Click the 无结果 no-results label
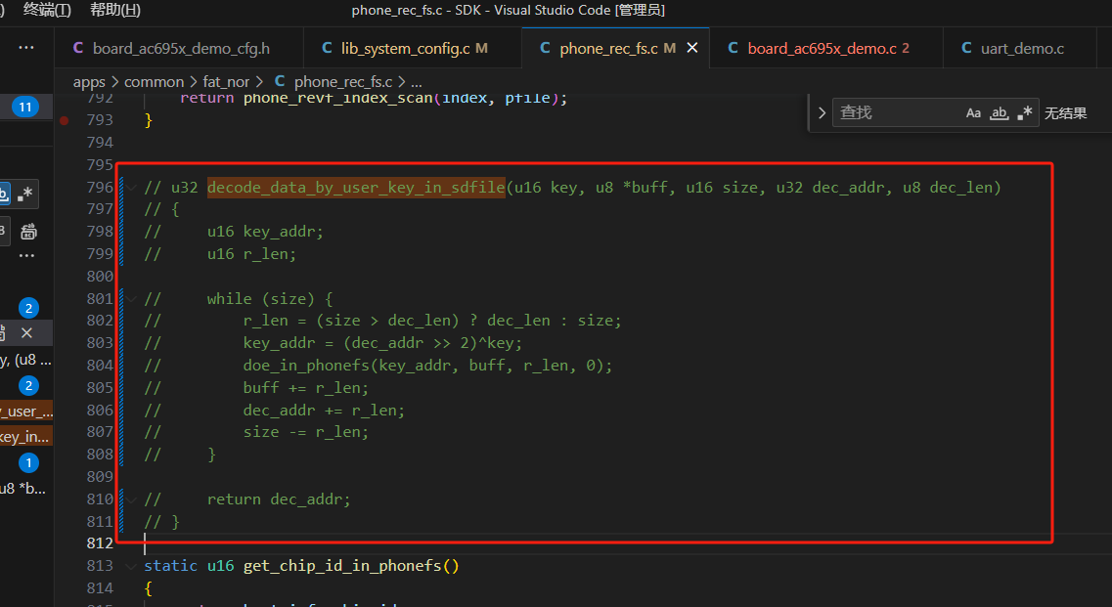This screenshot has height=607, width=1112. click(x=1065, y=113)
